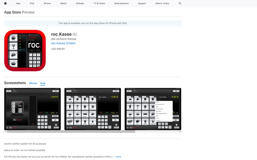Open the search magnifier icon
Image resolution: width=257 pixels, height=160 pixels.
click(x=180, y=3)
